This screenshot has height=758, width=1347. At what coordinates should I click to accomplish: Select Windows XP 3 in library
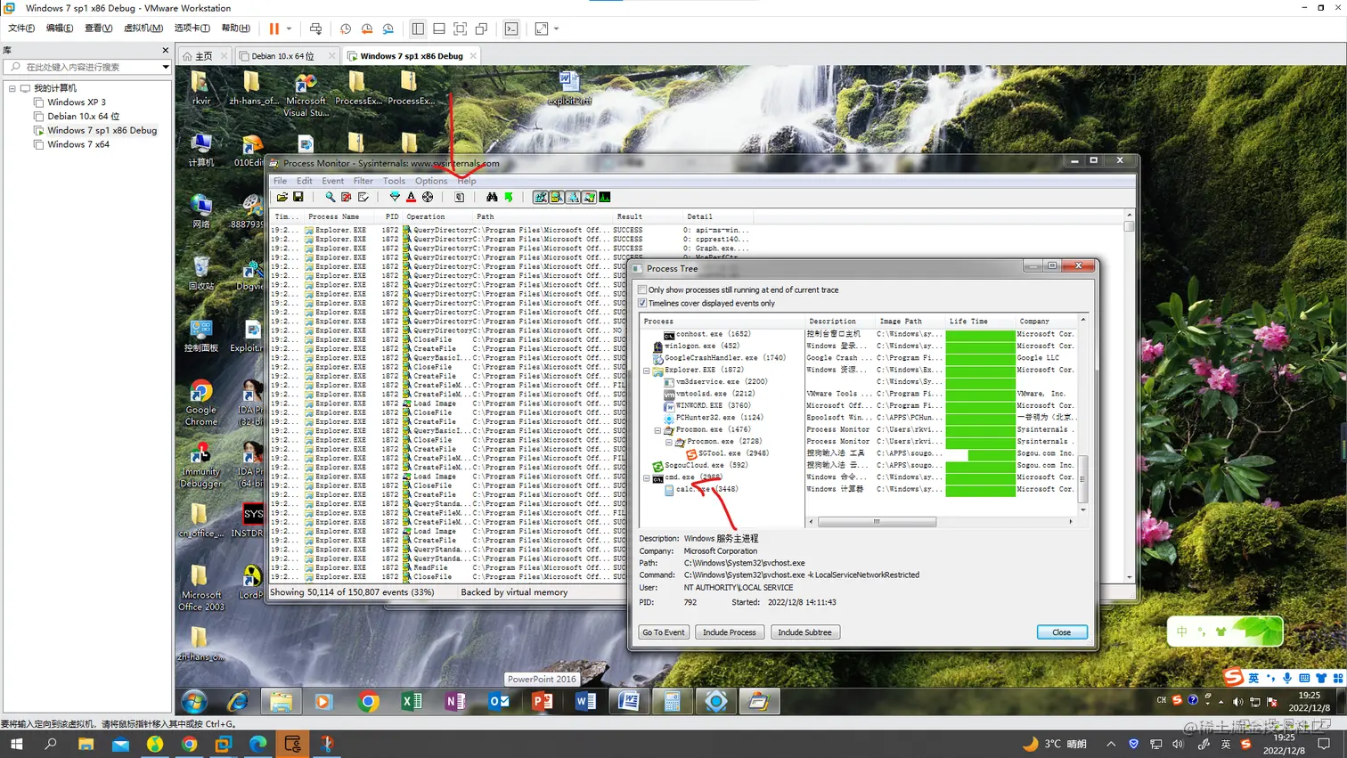76,102
